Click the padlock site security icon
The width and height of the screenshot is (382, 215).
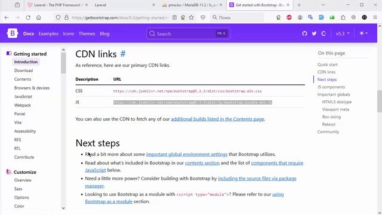tap(66, 17)
